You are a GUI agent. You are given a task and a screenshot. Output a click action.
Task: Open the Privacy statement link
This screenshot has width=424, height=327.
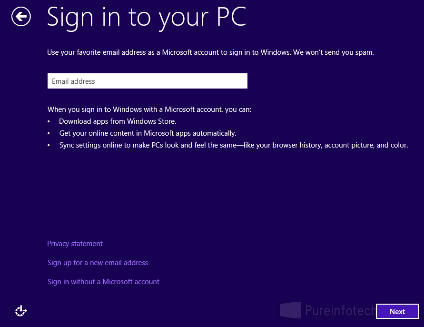click(x=75, y=243)
